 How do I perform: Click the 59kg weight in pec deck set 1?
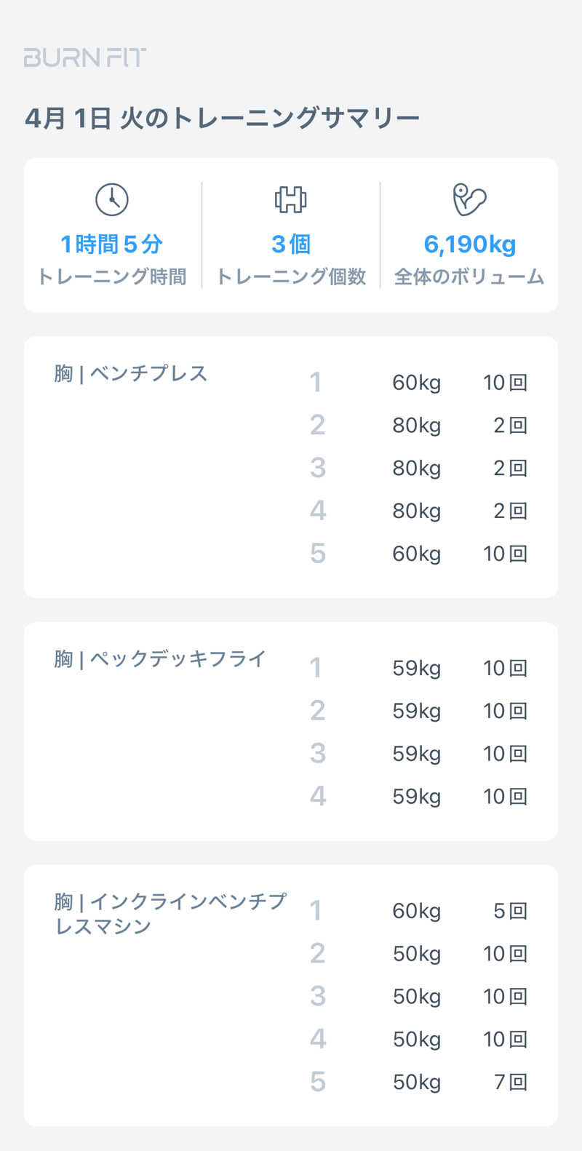(x=416, y=669)
